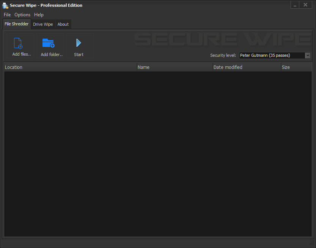Open the Help menu

click(39, 15)
